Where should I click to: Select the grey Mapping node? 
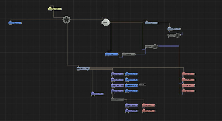129,54
